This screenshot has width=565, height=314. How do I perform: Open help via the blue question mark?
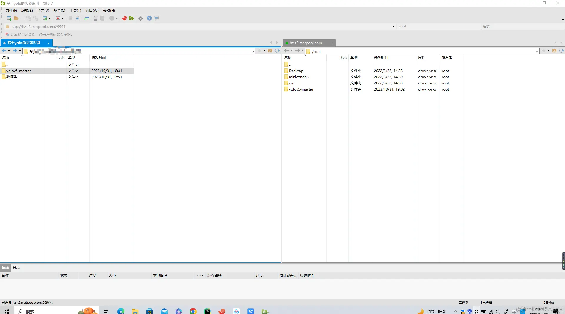coord(149,18)
